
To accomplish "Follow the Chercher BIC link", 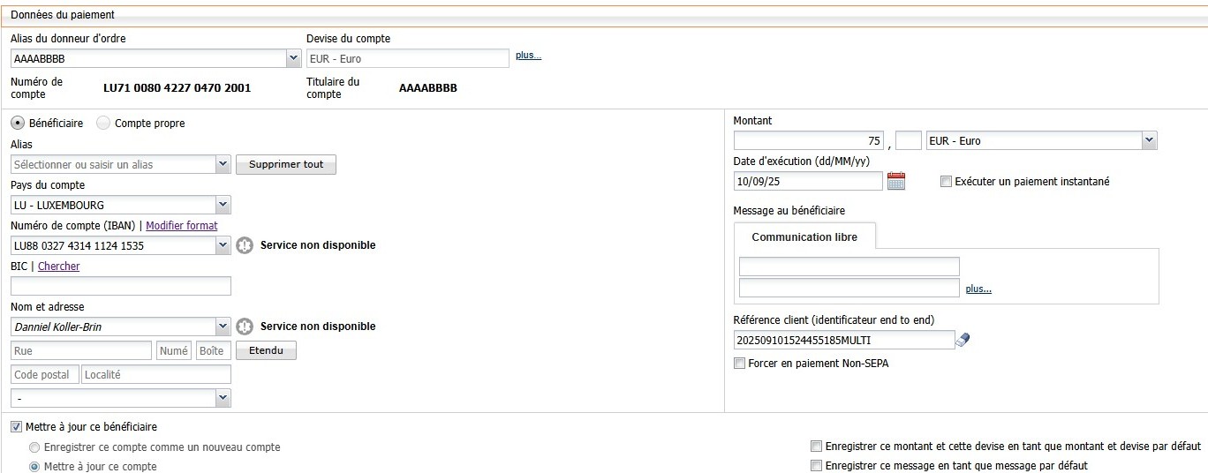I will [x=58, y=267].
